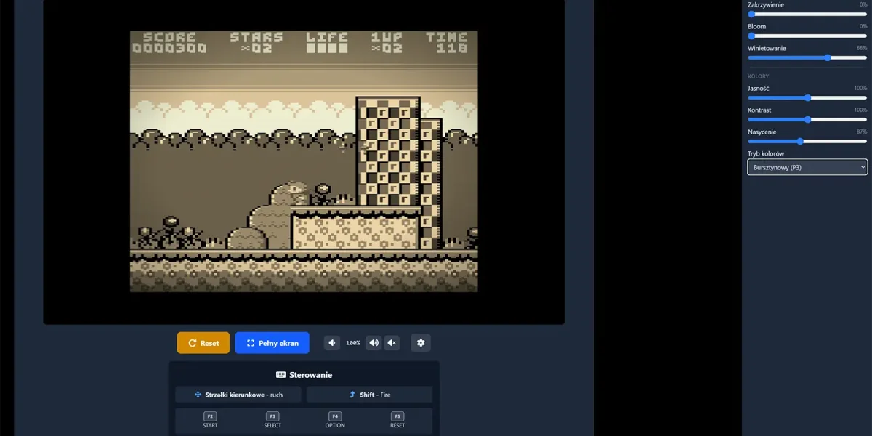
Task: Click the Shift Fire control hint
Action: (369, 395)
